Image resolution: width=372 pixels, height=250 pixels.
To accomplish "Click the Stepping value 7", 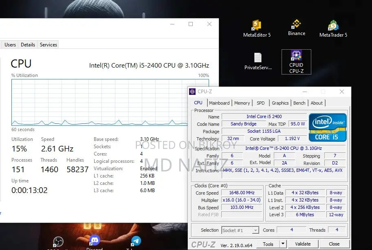I will point(335,156).
